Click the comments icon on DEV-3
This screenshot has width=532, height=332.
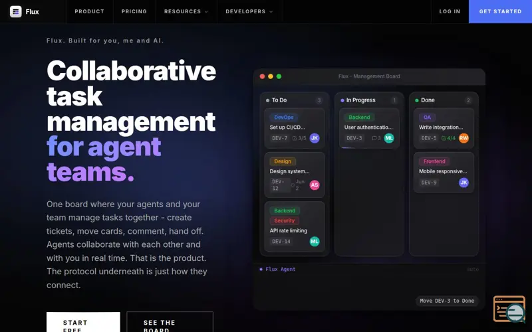tap(374, 138)
